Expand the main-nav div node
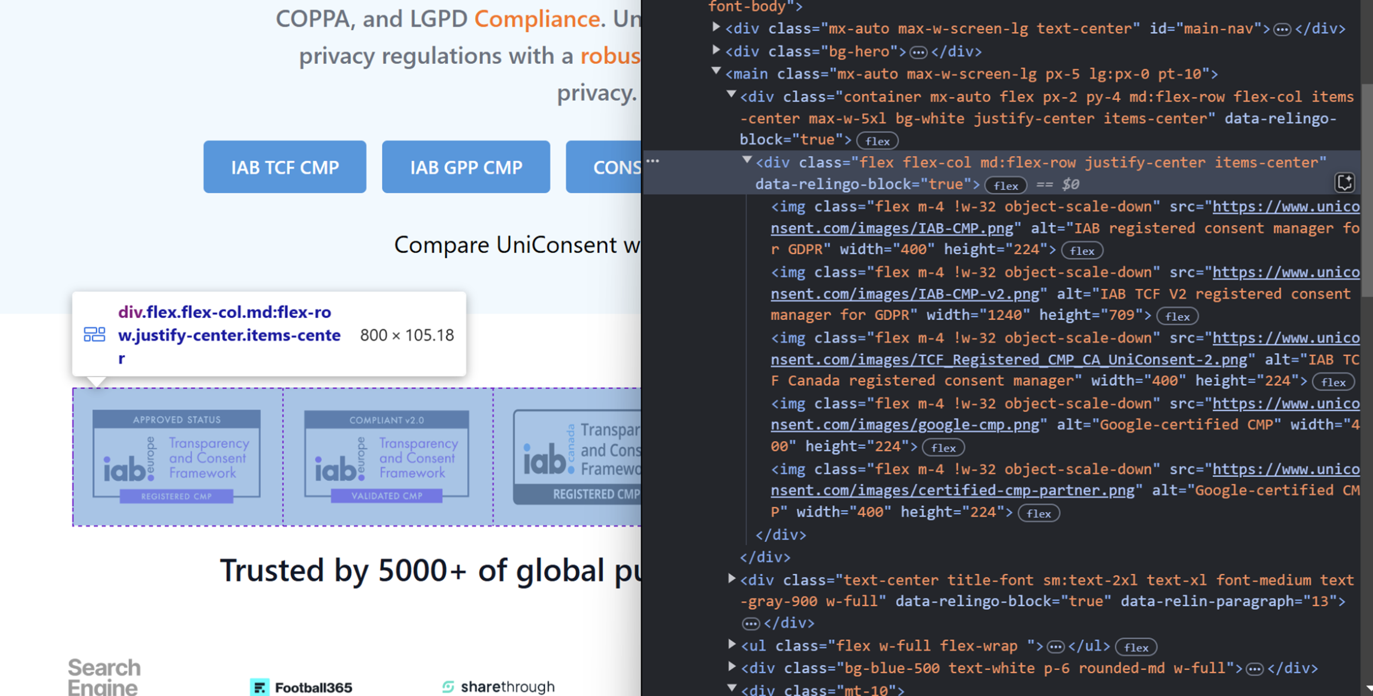 [x=717, y=27]
